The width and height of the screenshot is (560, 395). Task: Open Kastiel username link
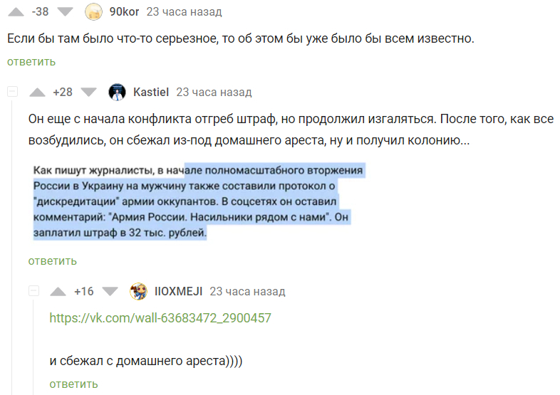point(151,92)
